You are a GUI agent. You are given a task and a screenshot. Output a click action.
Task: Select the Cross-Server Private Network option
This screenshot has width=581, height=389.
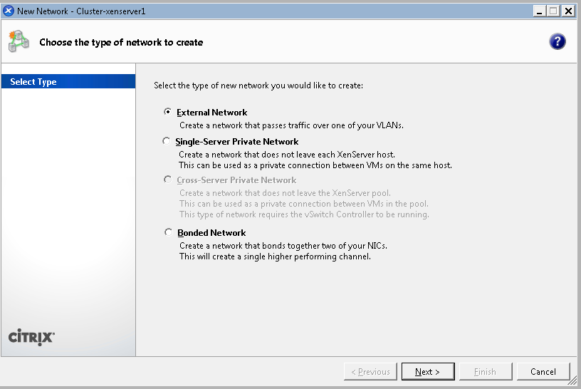[x=168, y=180]
